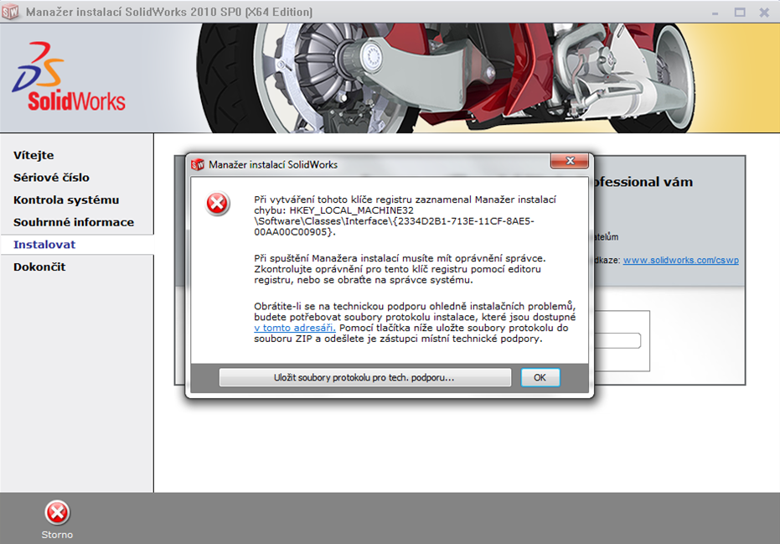This screenshot has width=780, height=544.
Task: Close the Manažer instalací SolidWorks dialog
Action: (x=570, y=160)
